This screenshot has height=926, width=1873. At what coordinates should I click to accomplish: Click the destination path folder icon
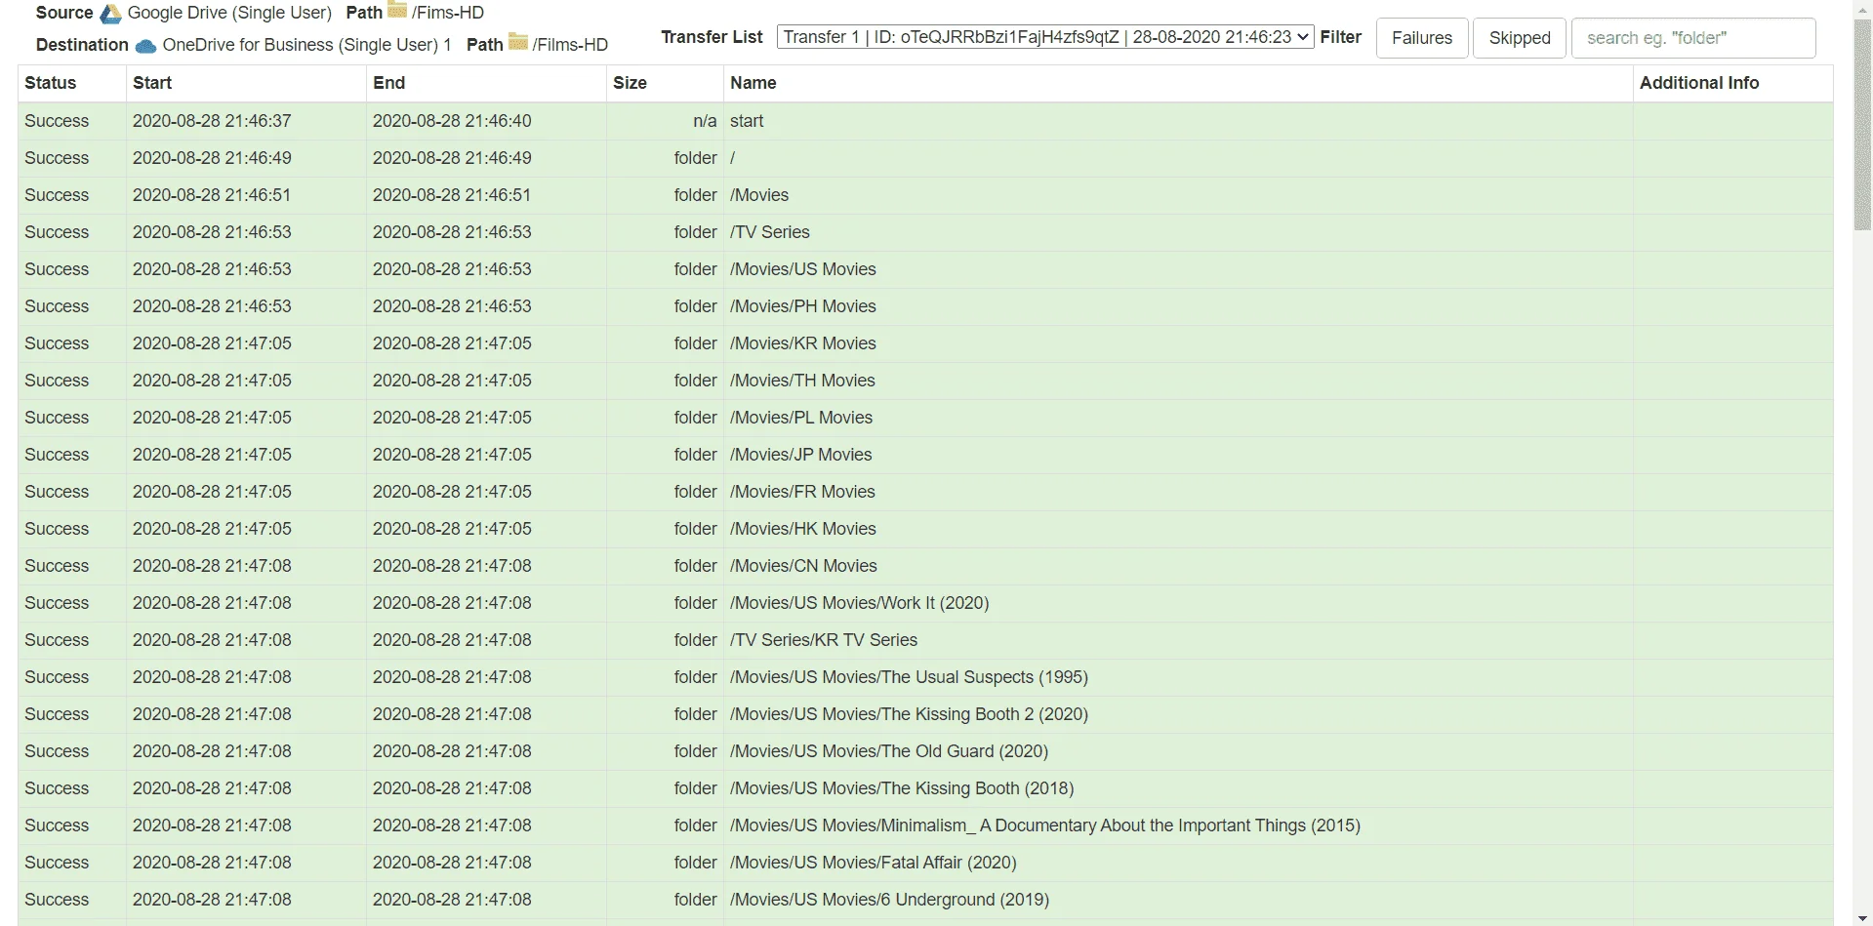click(518, 42)
